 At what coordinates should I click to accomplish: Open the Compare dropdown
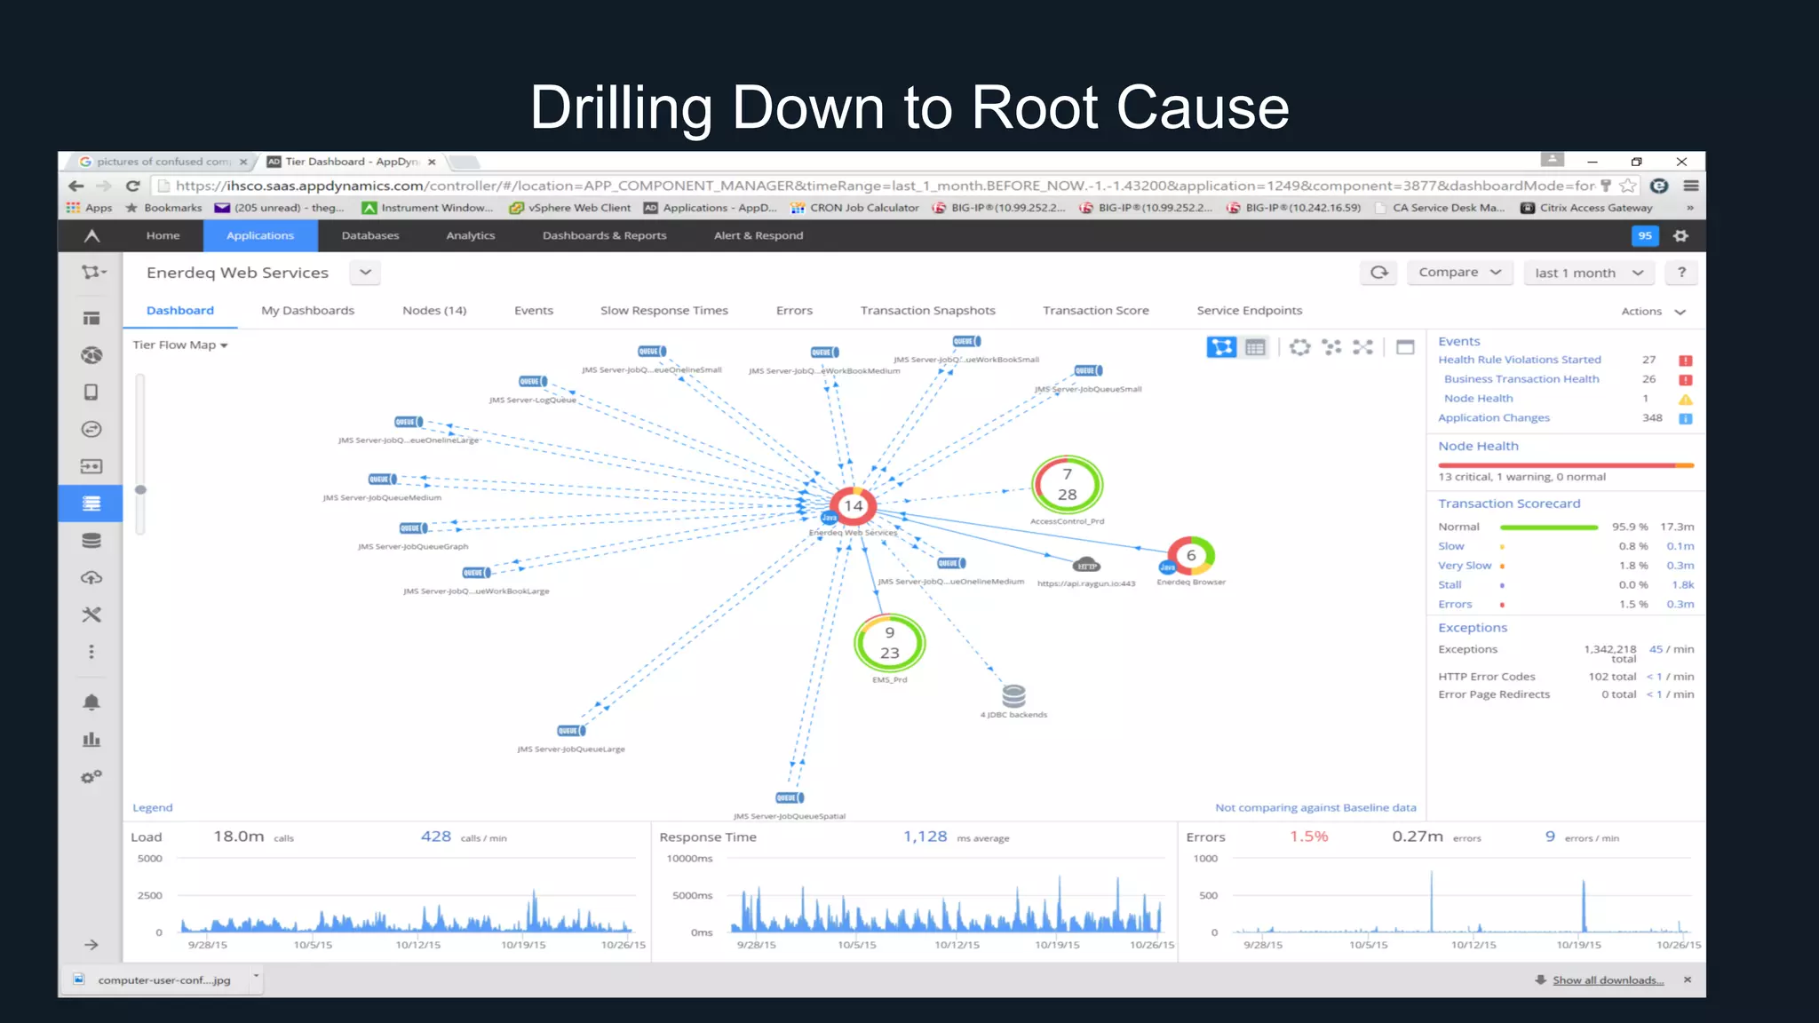coord(1459,273)
